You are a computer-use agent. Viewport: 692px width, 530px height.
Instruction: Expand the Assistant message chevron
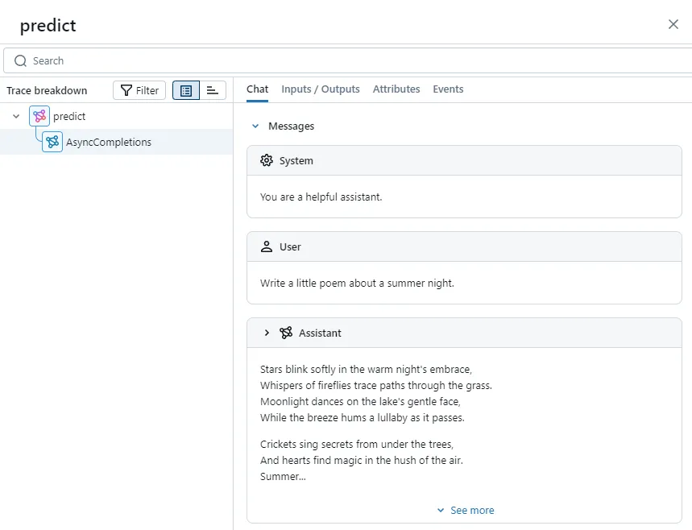267,333
